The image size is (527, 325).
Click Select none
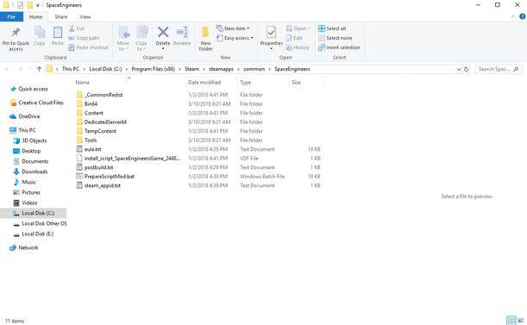(336, 38)
